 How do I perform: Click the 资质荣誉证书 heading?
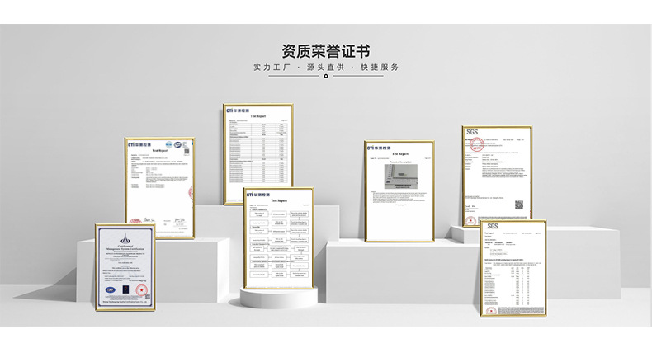(325, 51)
